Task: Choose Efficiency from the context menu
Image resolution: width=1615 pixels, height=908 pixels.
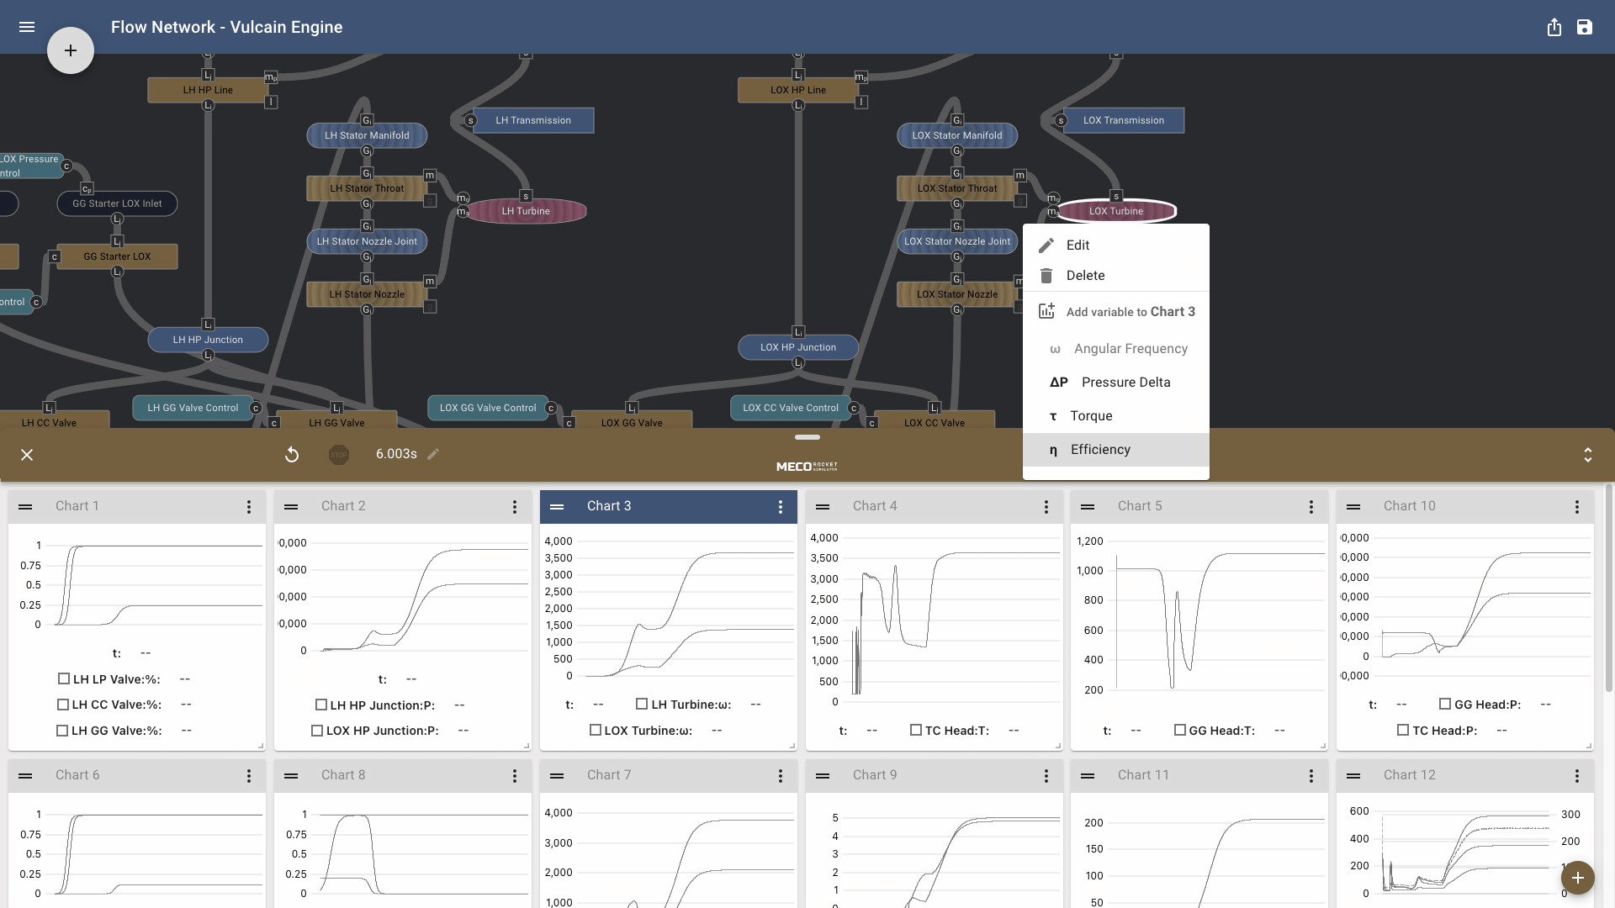Action: click(1100, 450)
